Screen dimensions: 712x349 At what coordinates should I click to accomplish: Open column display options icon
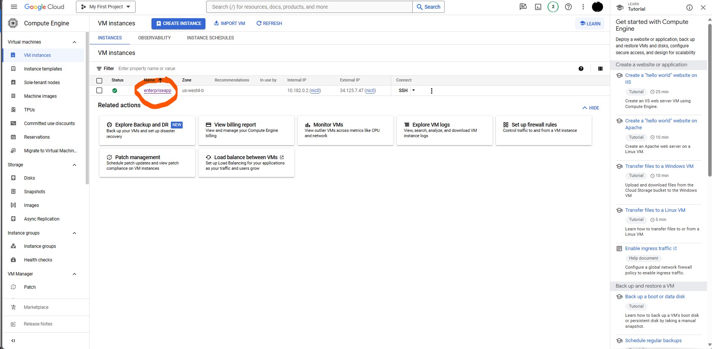(x=600, y=69)
